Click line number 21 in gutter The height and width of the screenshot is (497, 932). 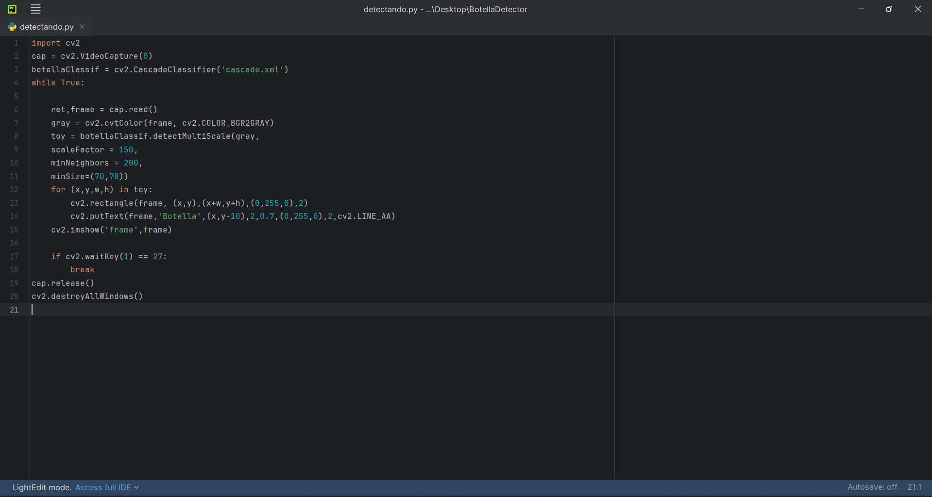pyautogui.click(x=14, y=310)
